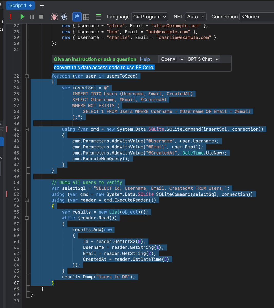Switch results to data grids with the grid icon

click(86, 16)
